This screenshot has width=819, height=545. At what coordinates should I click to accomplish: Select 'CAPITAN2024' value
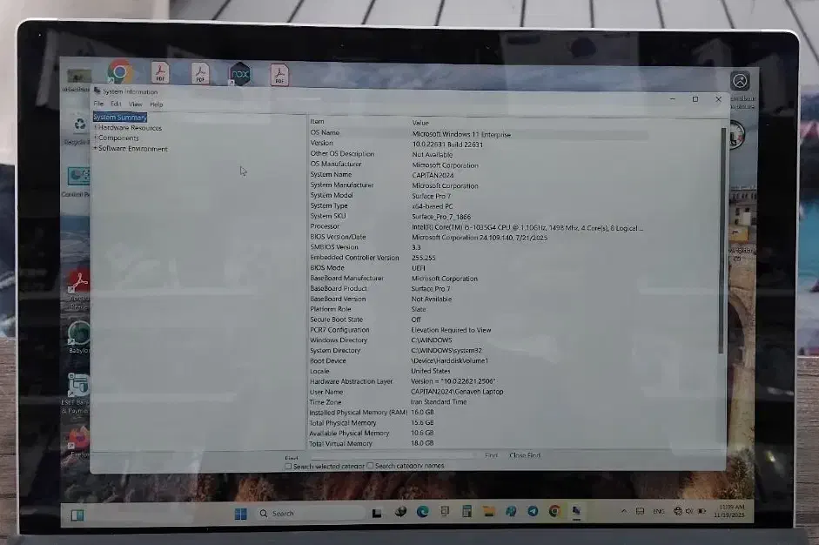[433, 175]
